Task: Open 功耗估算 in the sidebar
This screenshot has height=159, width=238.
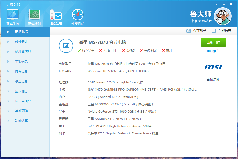Action: tap(26, 121)
